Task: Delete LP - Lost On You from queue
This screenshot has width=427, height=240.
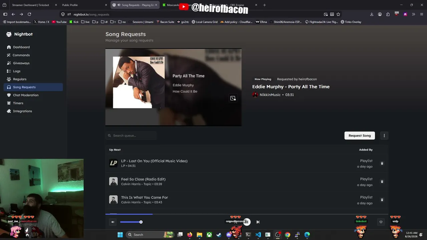Action: (382, 163)
